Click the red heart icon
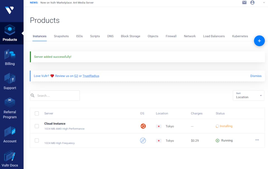 [52, 76]
